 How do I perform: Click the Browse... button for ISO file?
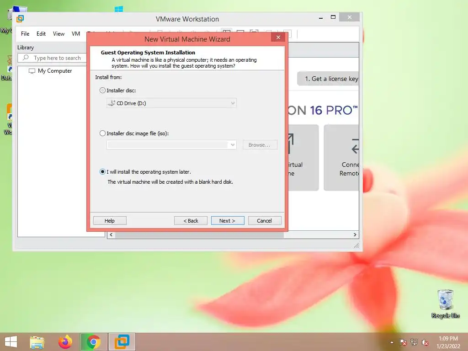[260, 145]
